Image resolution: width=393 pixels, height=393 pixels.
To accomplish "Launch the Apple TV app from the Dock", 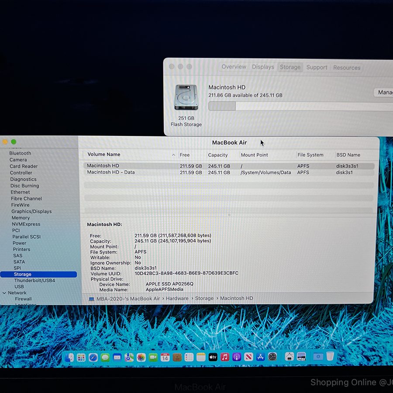I will (x=213, y=357).
